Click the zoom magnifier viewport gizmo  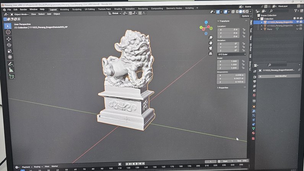(210, 37)
